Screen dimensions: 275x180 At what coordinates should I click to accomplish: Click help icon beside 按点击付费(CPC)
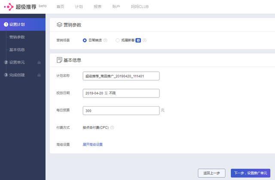[112, 128]
